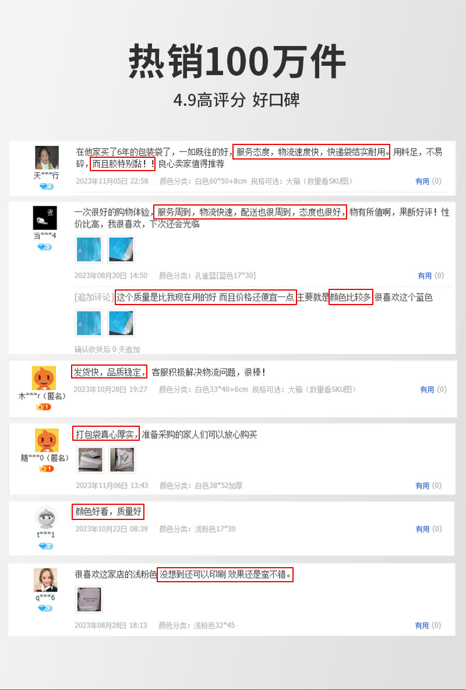Screen dimensions: 466x690
Task: Click the orange mascot avatar of 木***r
Action: tap(44, 378)
